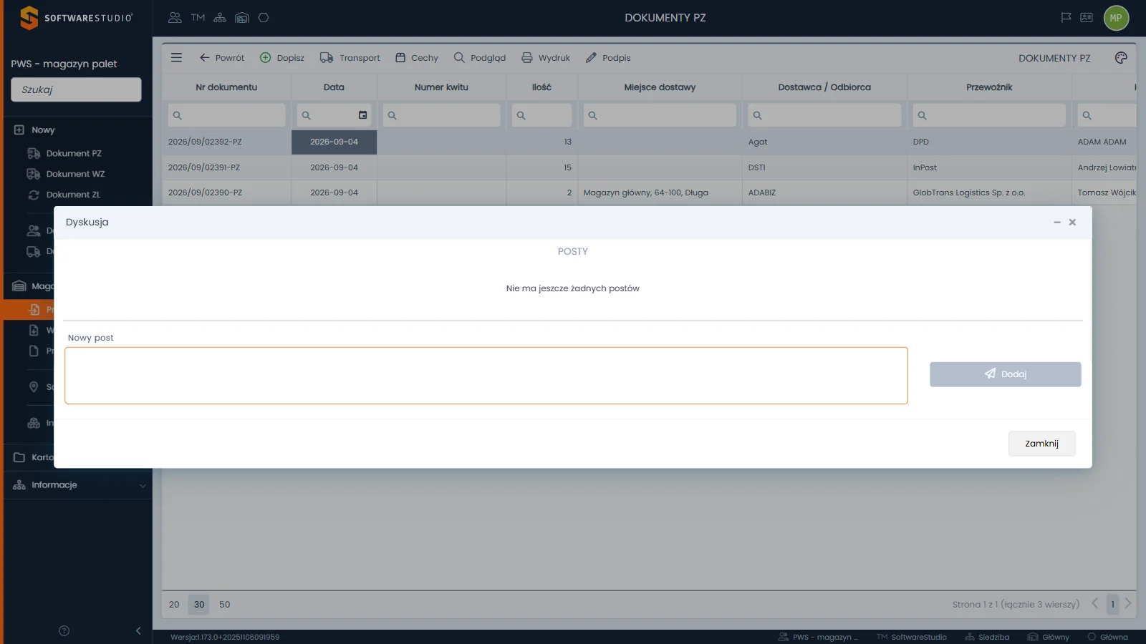The width and height of the screenshot is (1146, 644).
Task: Go back with Powrót
Action: click(x=221, y=58)
